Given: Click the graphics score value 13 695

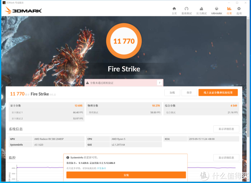Looking at the screenshot, I should click(x=79, y=106).
